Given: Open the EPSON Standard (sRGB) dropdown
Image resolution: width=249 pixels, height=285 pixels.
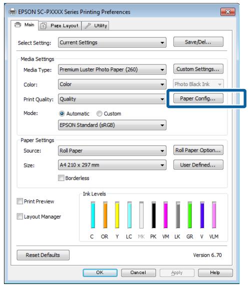Looking at the screenshot, I should pos(112,125).
